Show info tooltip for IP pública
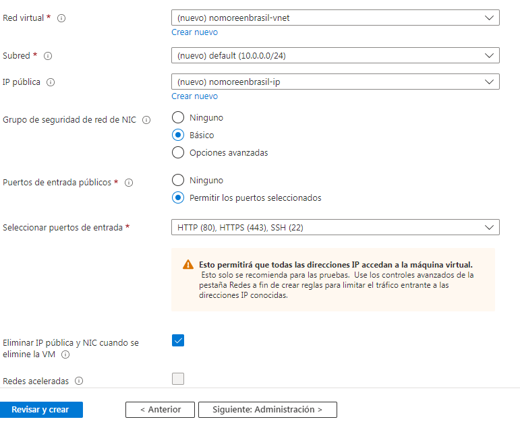The image size is (520, 432). 51,82
